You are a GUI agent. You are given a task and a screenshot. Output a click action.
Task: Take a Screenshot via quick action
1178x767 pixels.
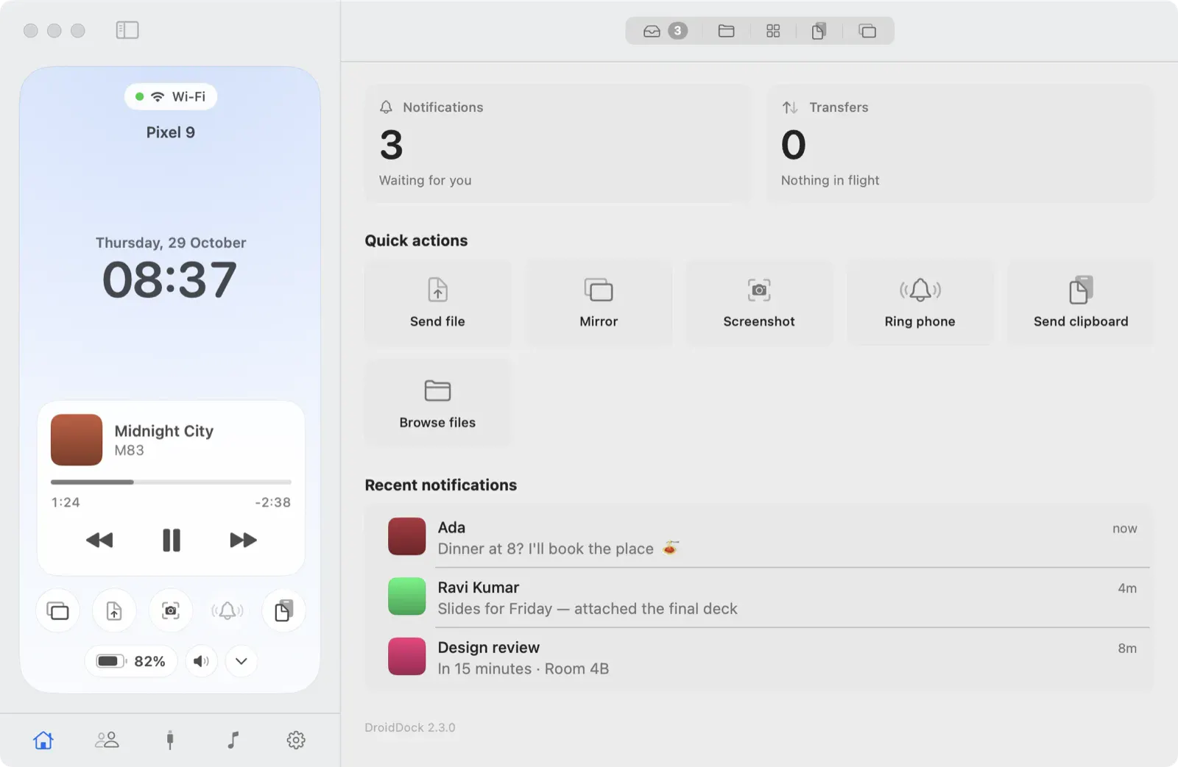[x=759, y=303]
